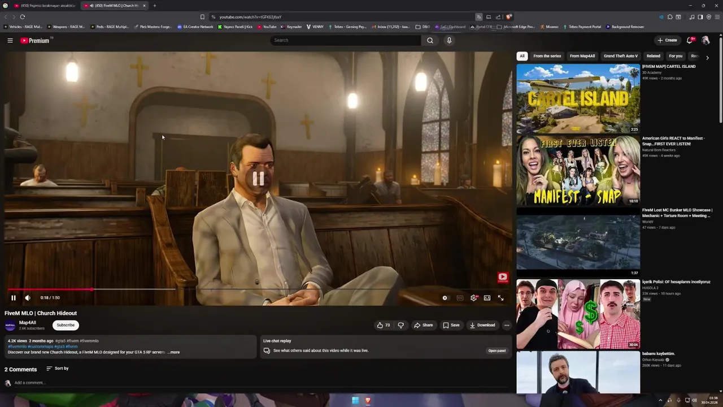Viewport: 723px width, 407px height.
Task: Select the For you chip
Action: click(x=676, y=56)
